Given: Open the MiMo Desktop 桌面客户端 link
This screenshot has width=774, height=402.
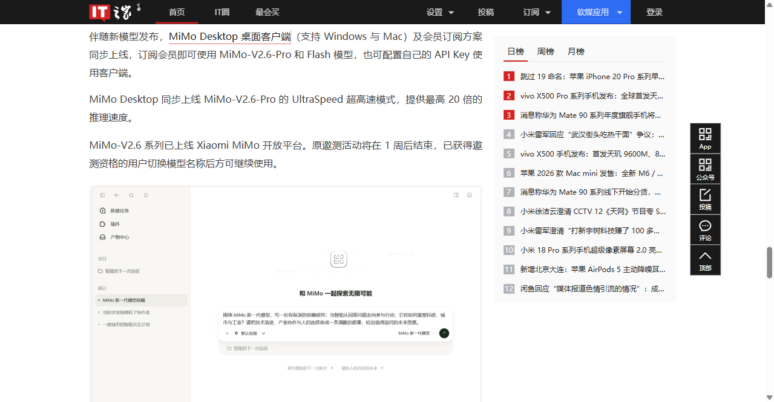Looking at the screenshot, I should coord(229,36).
